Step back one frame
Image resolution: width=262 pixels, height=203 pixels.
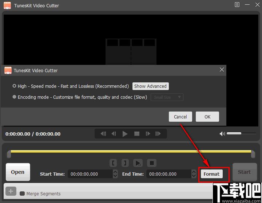tap(114, 134)
